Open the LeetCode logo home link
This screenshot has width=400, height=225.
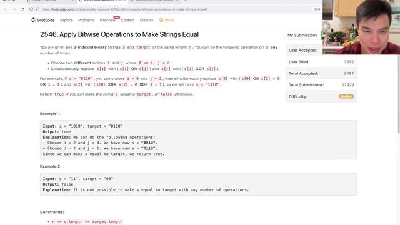tap(43, 20)
